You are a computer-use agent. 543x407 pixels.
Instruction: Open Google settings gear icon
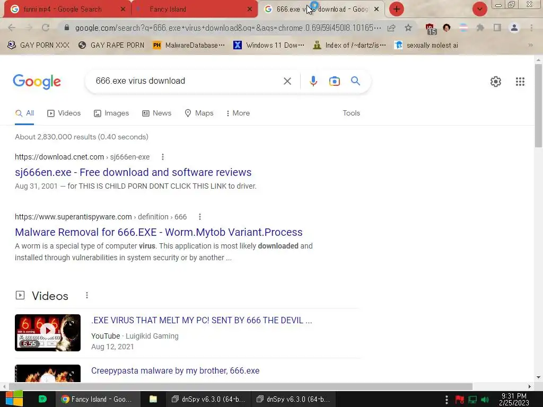pyautogui.click(x=496, y=82)
